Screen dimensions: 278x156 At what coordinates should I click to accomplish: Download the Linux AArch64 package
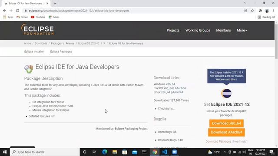point(178,92)
